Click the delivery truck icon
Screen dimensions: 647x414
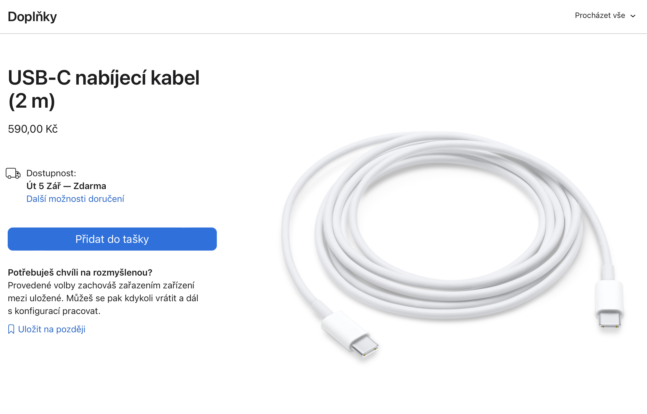pyautogui.click(x=13, y=173)
